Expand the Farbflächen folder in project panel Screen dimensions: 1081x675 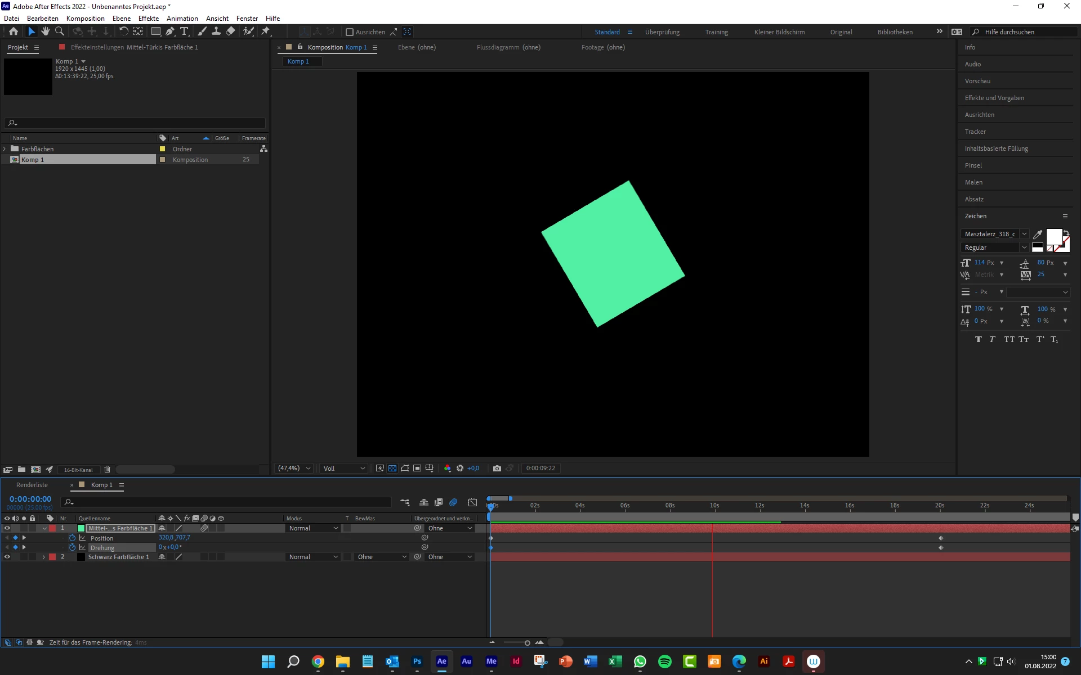tap(5, 149)
